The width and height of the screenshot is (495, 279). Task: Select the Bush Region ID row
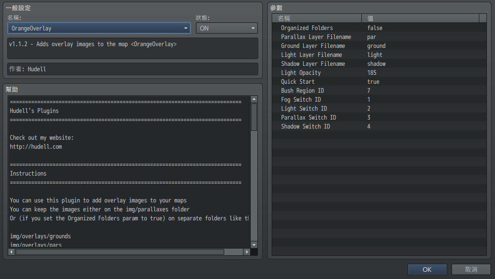click(x=302, y=90)
